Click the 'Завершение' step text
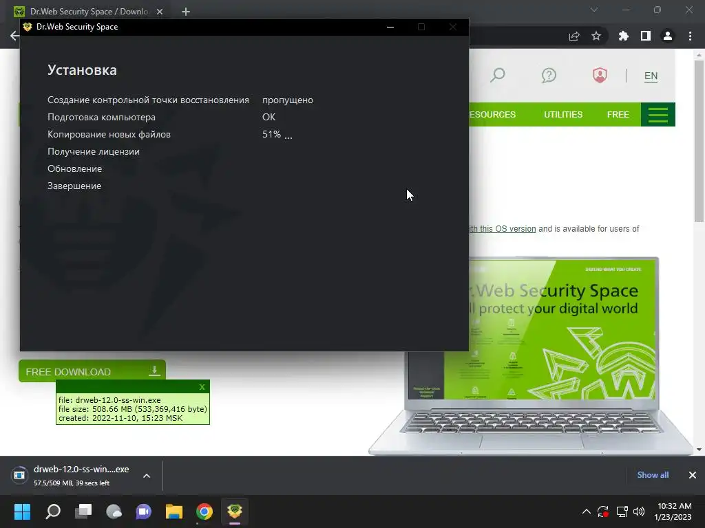The height and width of the screenshot is (528, 705). (74, 186)
